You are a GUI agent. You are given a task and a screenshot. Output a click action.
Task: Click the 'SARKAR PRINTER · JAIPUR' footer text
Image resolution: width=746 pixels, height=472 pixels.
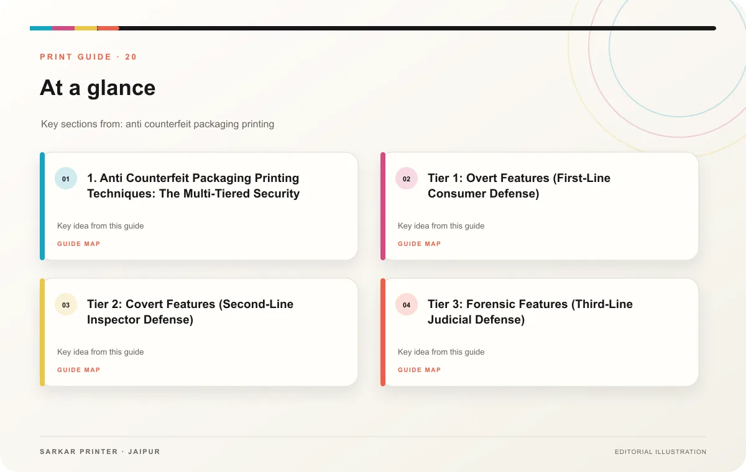point(100,452)
